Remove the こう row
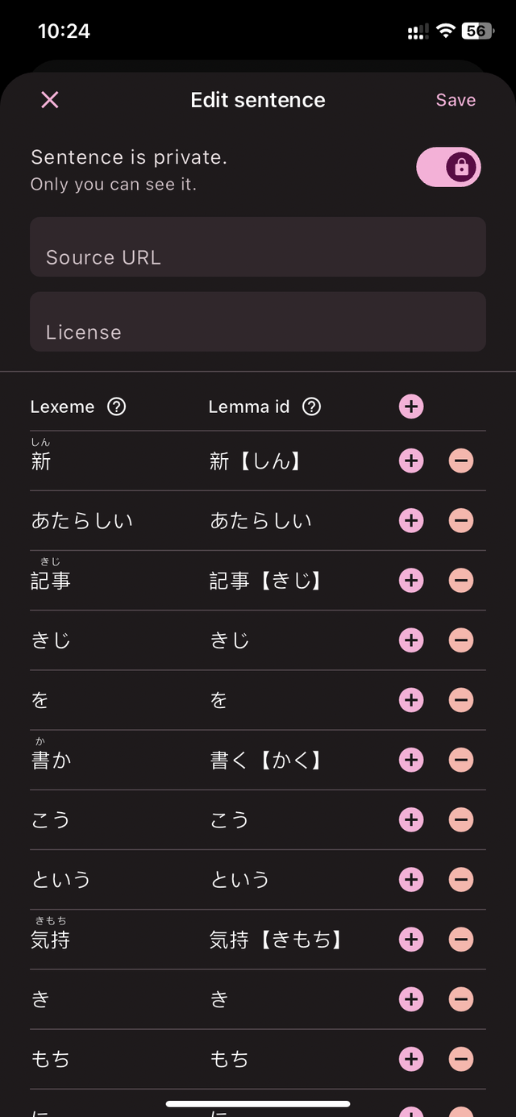 coord(461,820)
